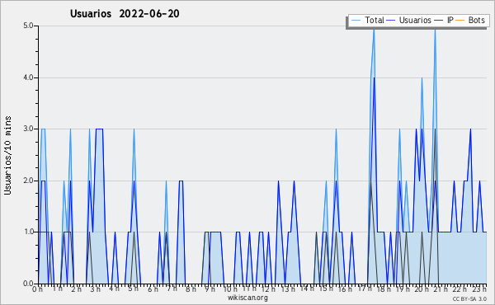This screenshot has height=305, width=495.
Task: Click the '15 h' x-axis label
Action: [x=326, y=289]
